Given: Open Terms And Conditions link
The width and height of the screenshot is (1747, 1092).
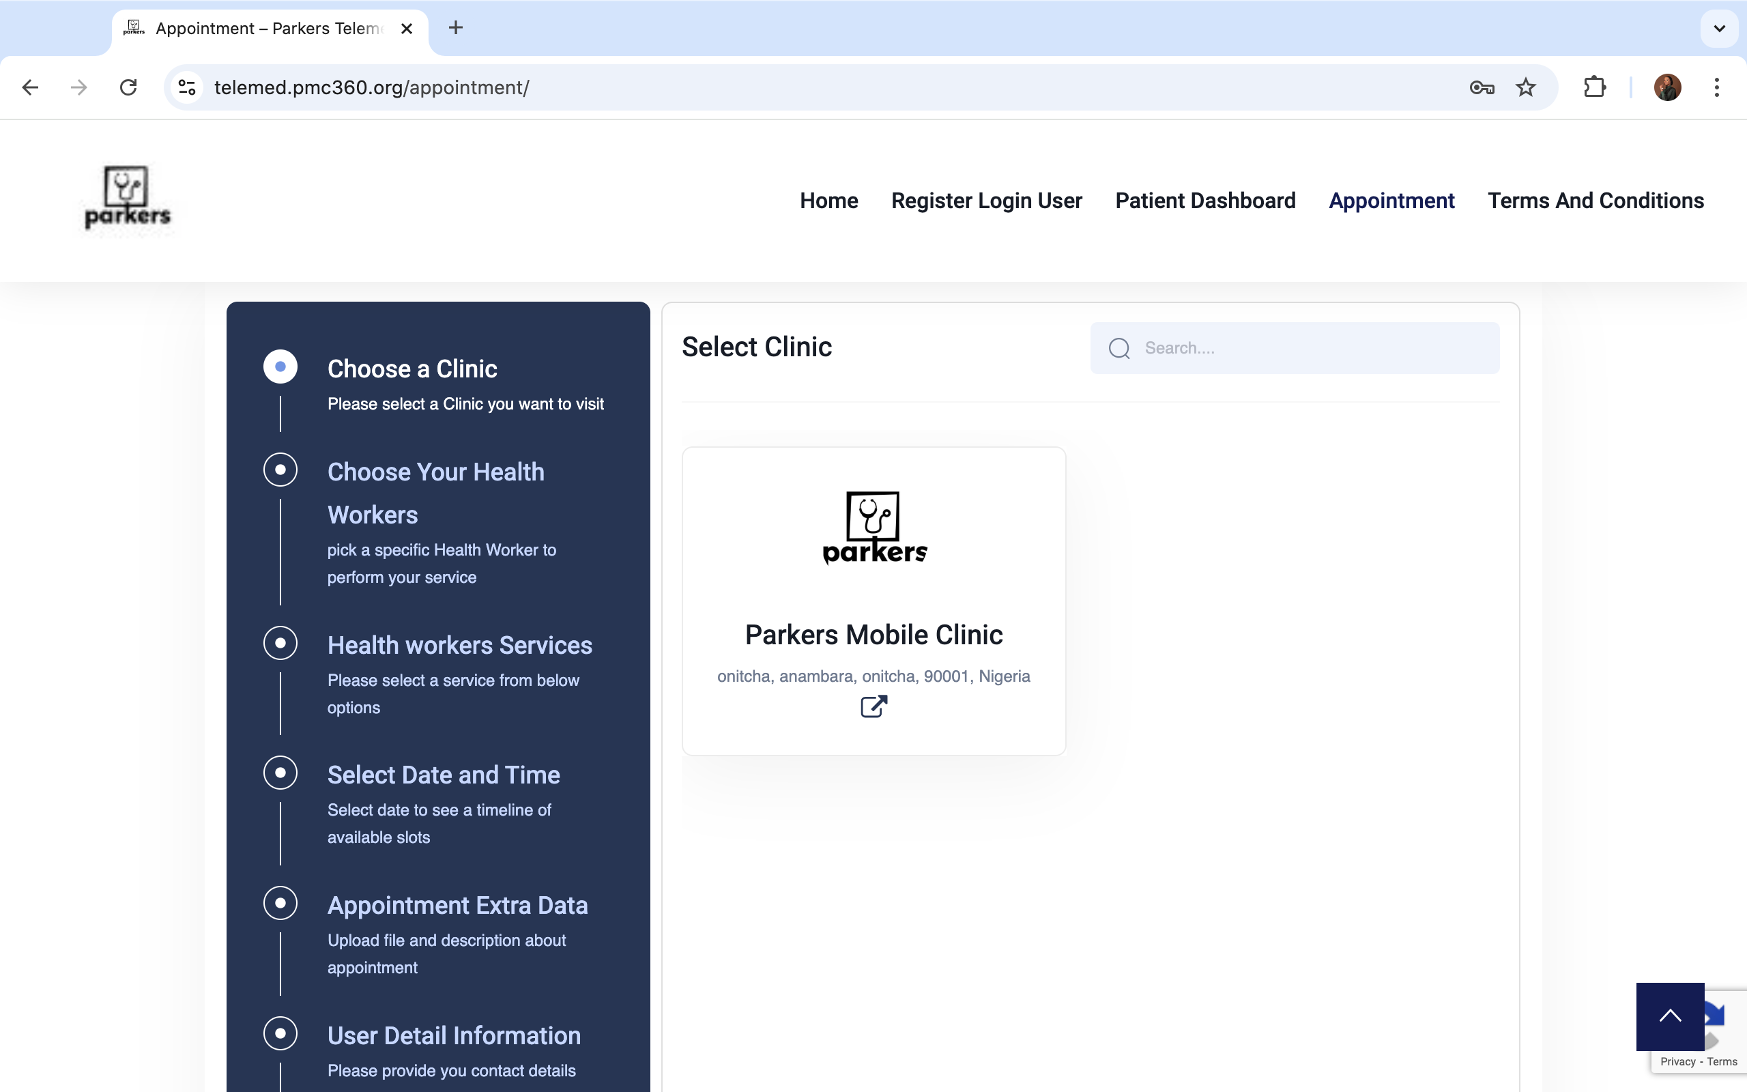Looking at the screenshot, I should point(1596,200).
